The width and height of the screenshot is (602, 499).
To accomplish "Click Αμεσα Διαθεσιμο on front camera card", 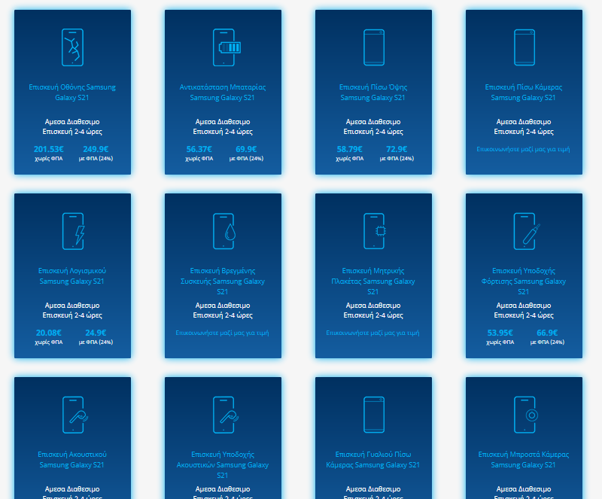I will point(524,489).
